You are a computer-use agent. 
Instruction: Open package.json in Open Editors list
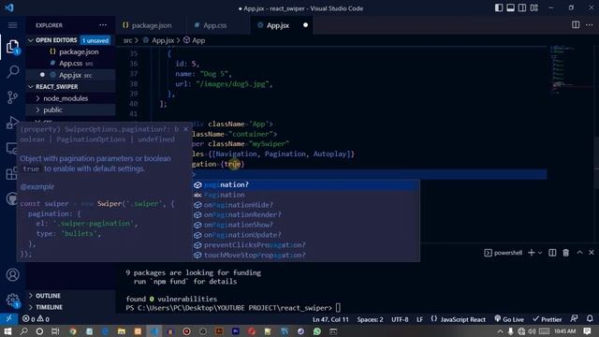point(79,51)
